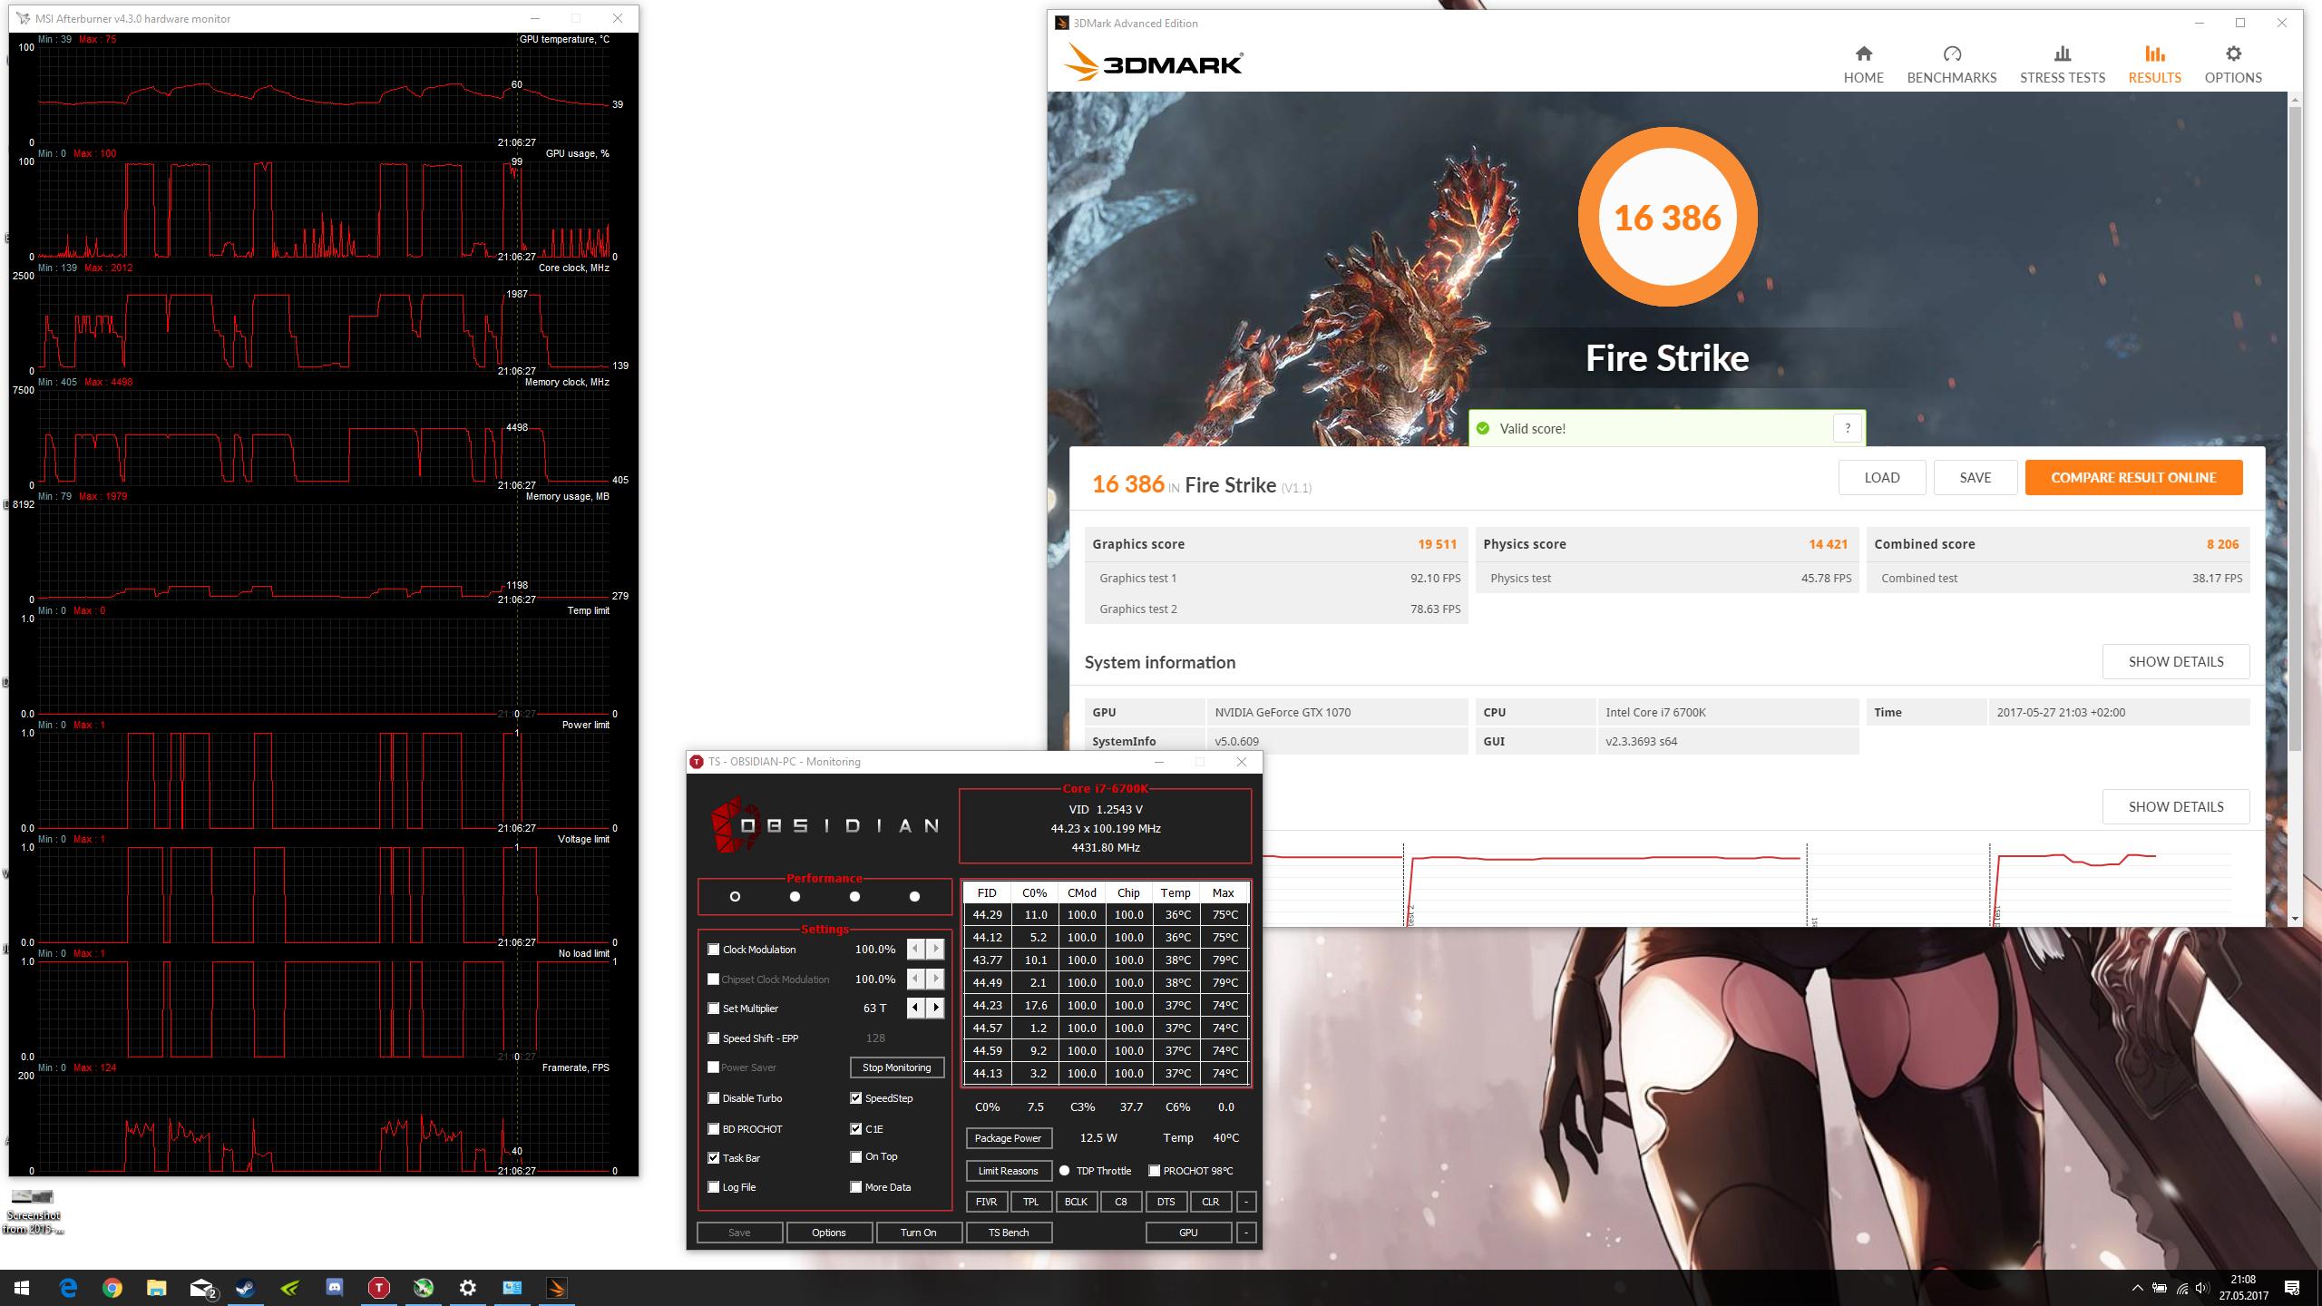
Task: Enable the Log File checkbox
Action: click(714, 1187)
